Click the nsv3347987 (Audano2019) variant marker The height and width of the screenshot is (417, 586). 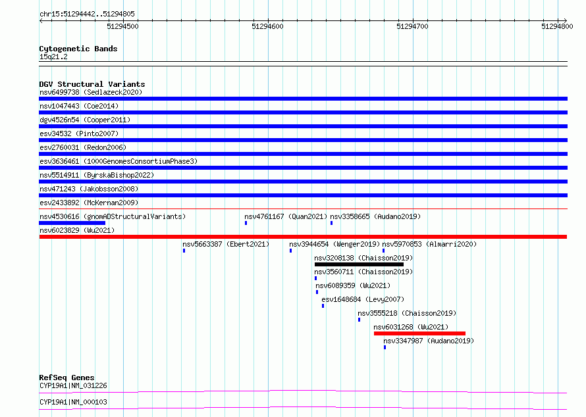(x=385, y=347)
